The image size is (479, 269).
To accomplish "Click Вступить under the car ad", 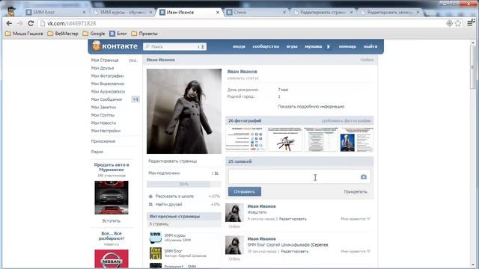I will pos(112,221).
